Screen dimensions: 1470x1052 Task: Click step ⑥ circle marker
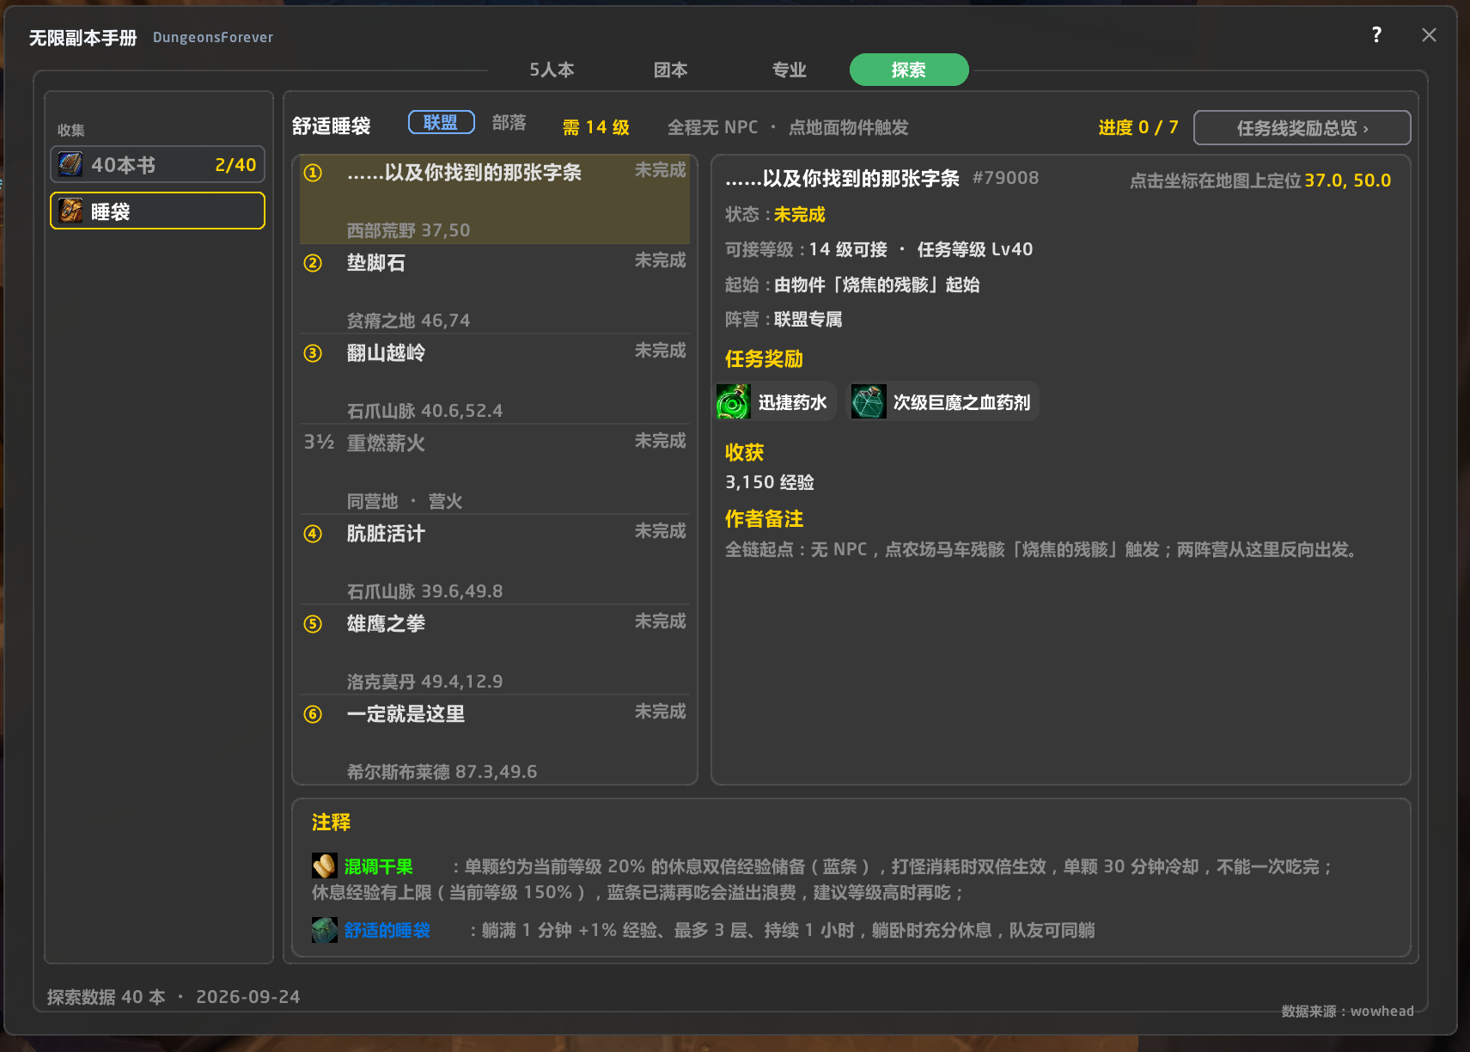313,714
